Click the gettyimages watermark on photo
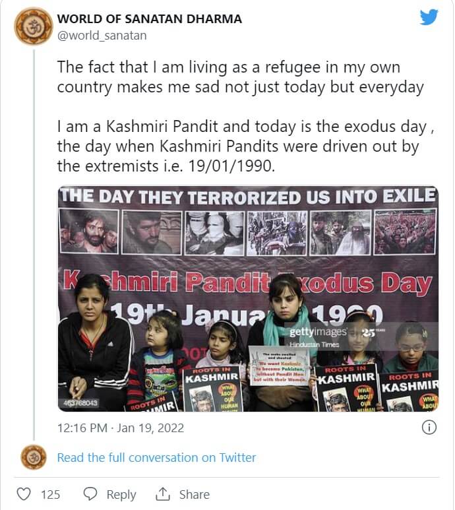 click(x=318, y=332)
